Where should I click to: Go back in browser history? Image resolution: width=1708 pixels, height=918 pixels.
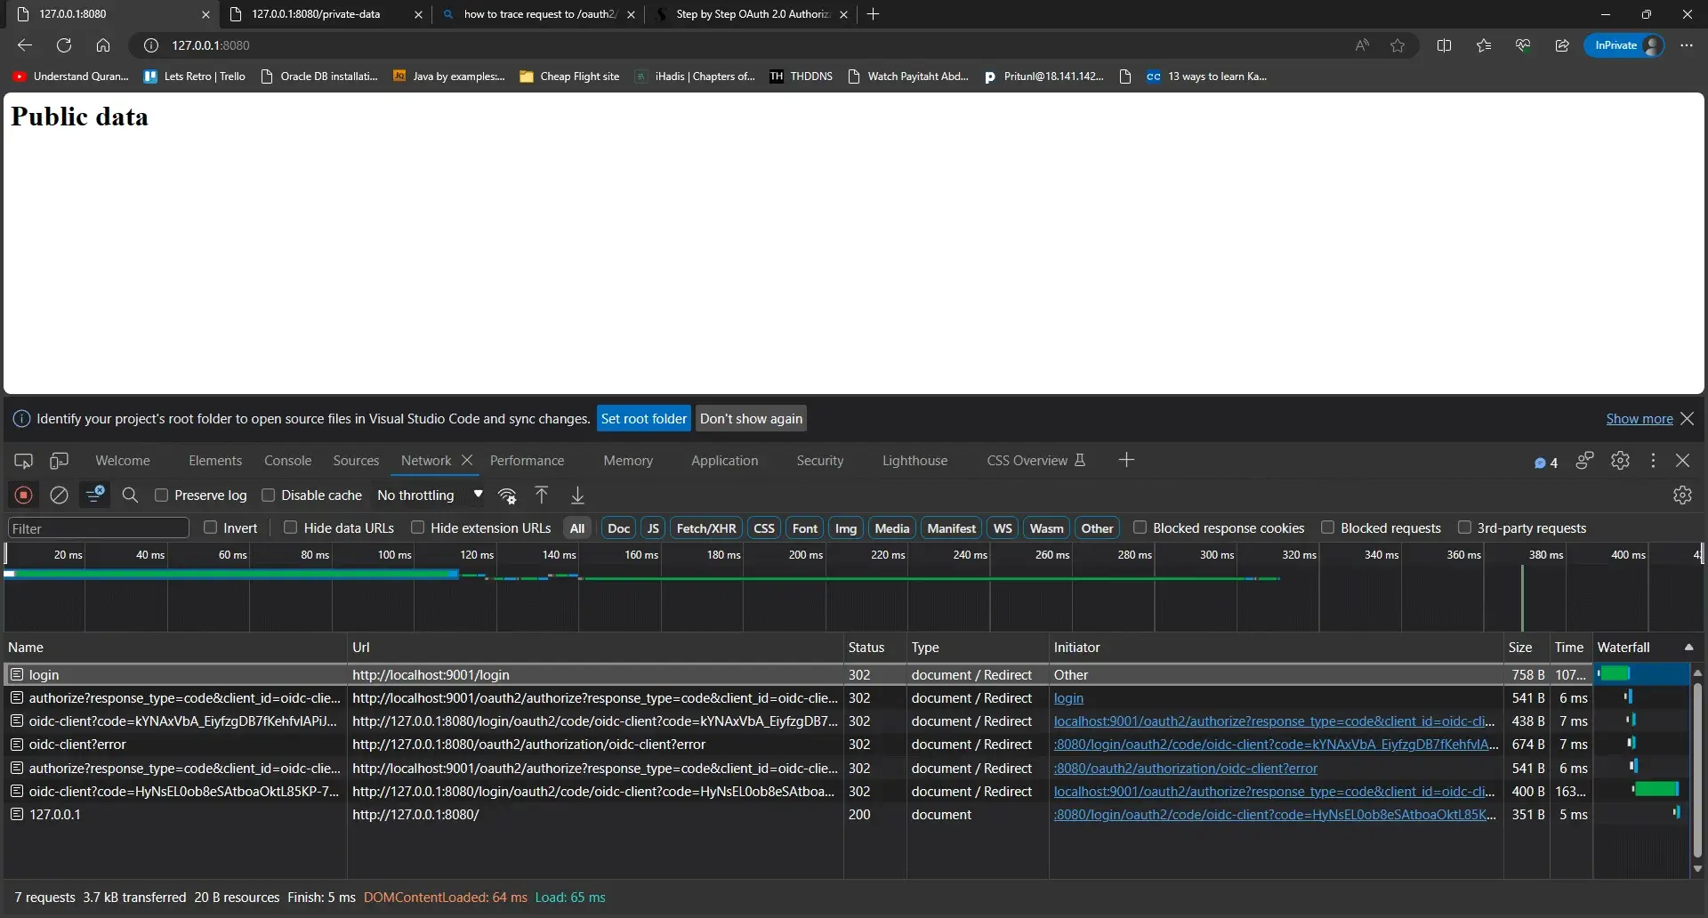25,45
